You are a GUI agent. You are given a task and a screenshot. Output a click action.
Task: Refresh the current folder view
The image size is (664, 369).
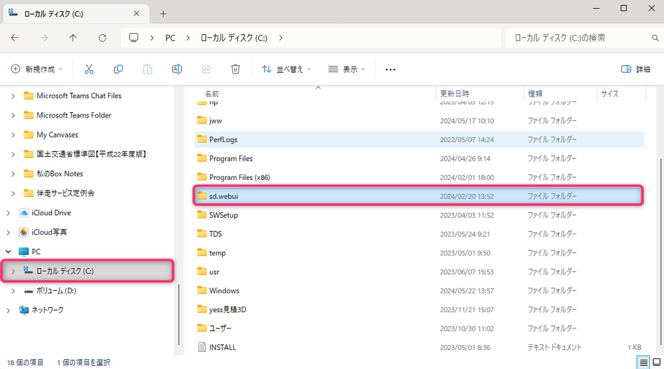102,38
